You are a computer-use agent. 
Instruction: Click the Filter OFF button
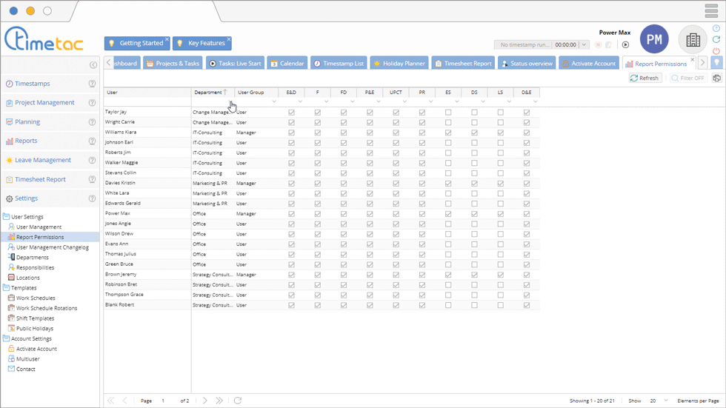coord(687,78)
